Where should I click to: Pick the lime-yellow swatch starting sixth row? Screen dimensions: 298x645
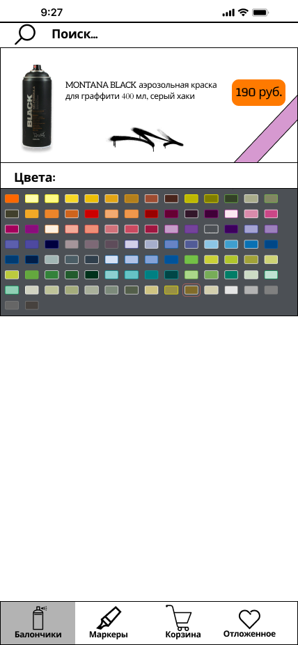click(x=12, y=274)
